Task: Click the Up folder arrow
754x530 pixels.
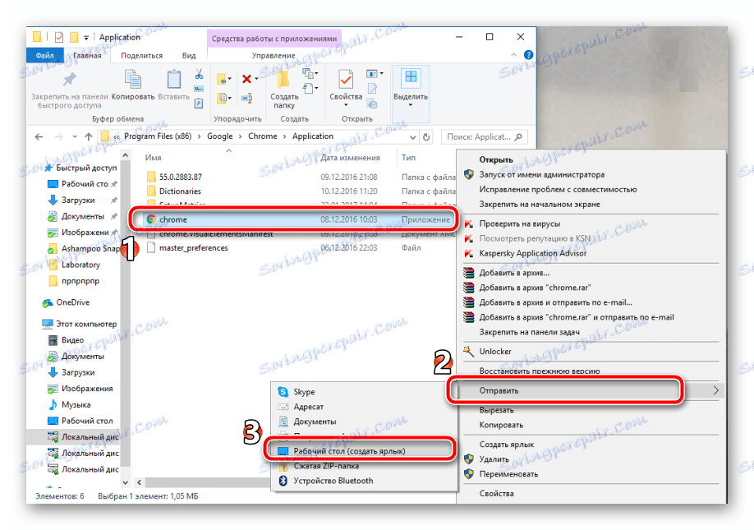Action: (89, 136)
